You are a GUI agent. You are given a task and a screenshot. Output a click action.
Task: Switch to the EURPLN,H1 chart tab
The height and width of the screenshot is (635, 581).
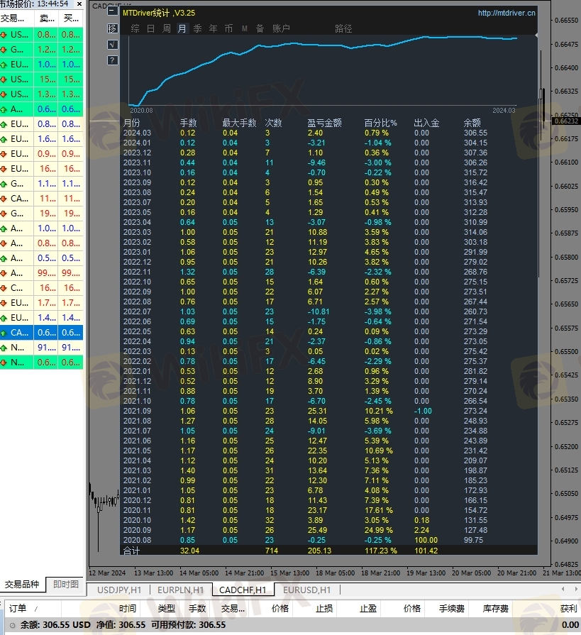pos(181,590)
